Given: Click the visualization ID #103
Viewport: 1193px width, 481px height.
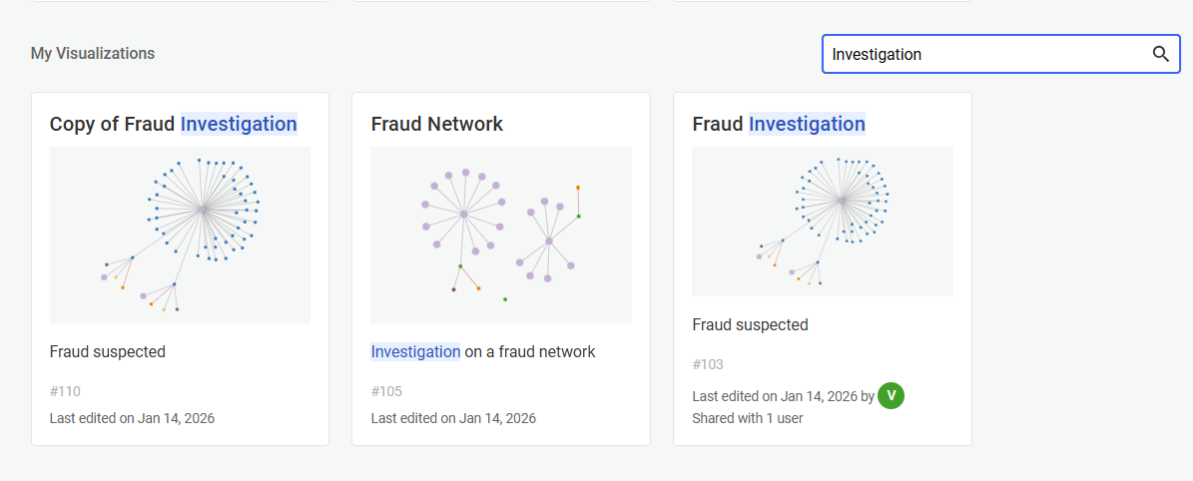Looking at the screenshot, I should (707, 364).
